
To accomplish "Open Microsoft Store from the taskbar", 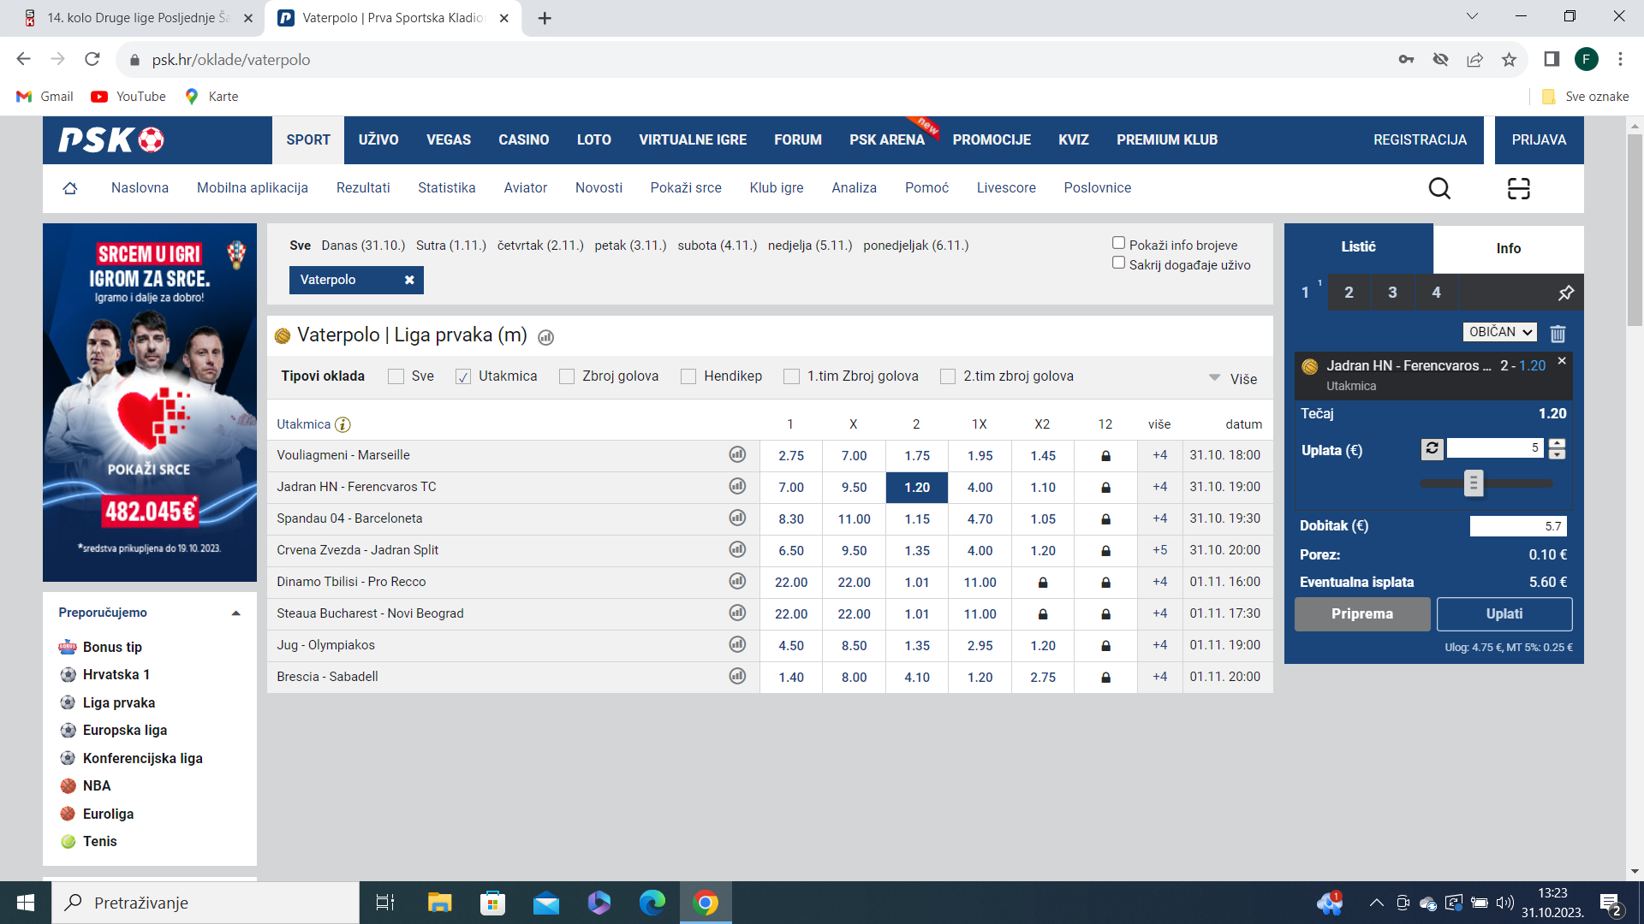I will pos(492,903).
